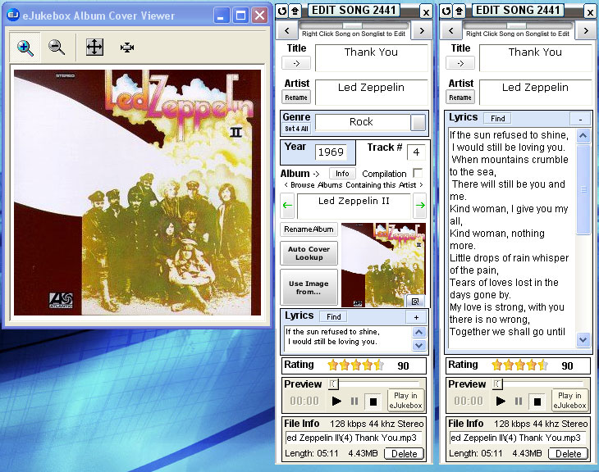The height and width of the screenshot is (472, 599).
Task: Click Rename artist button in middle window
Action: (x=296, y=98)
